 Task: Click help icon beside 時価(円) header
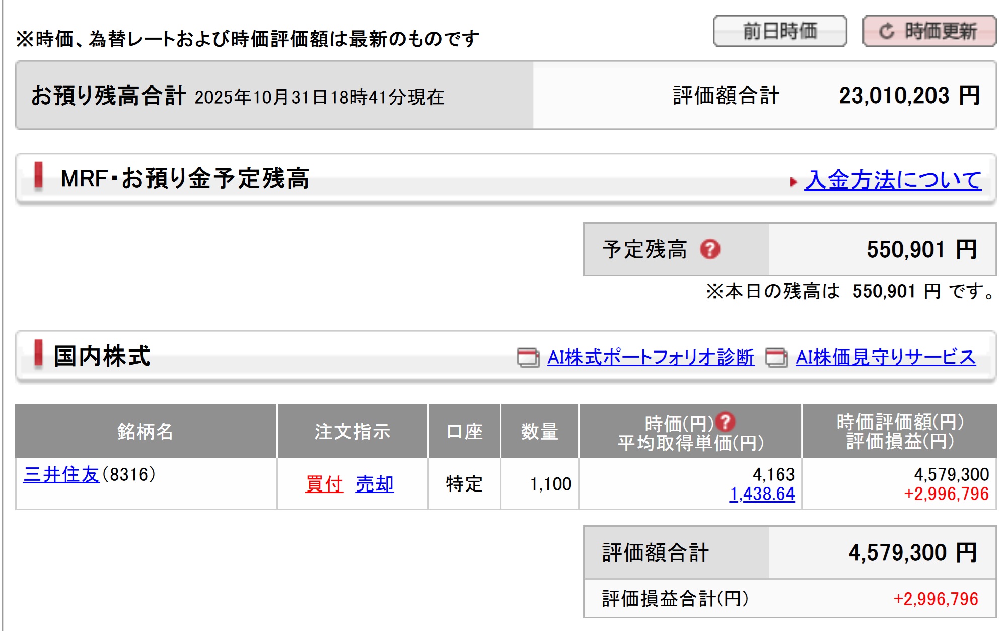tap(726, 422)
